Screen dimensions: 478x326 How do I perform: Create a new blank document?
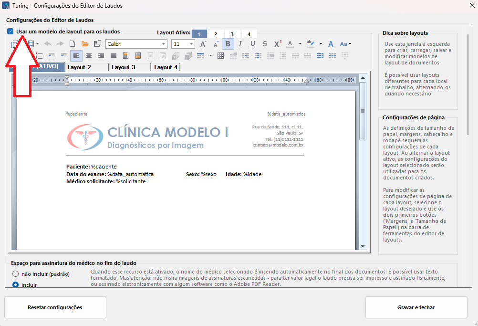click(x=73, y=44)
